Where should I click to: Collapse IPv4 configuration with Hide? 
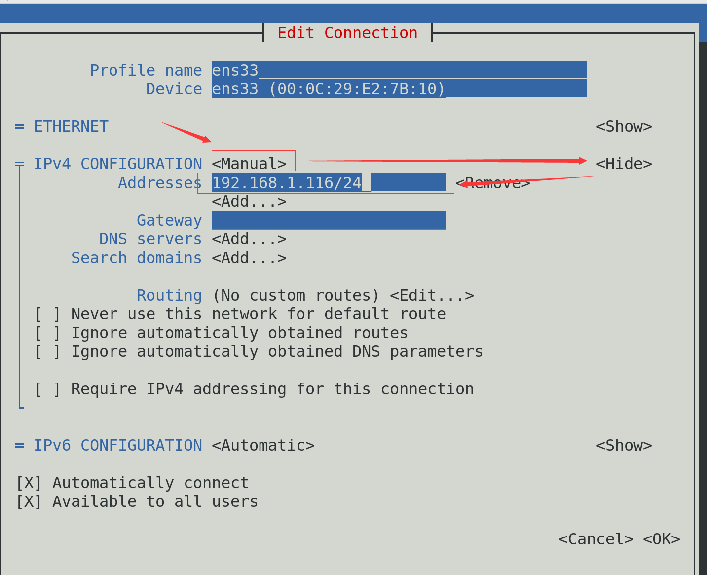click(x=624, y=164)
